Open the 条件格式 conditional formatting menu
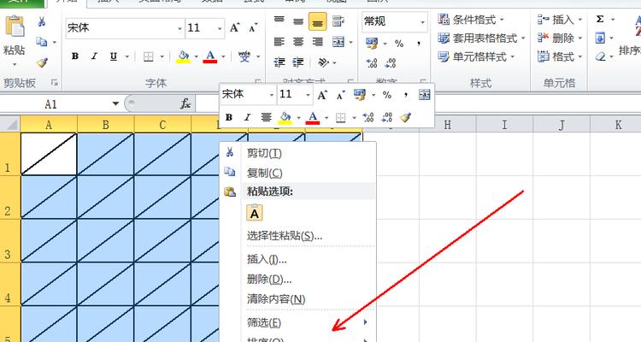 coord(471,19)
